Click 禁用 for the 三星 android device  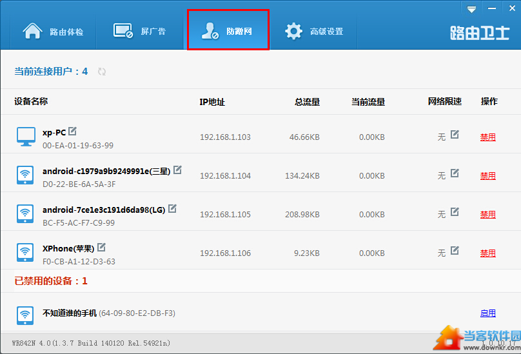coord(487,176)
